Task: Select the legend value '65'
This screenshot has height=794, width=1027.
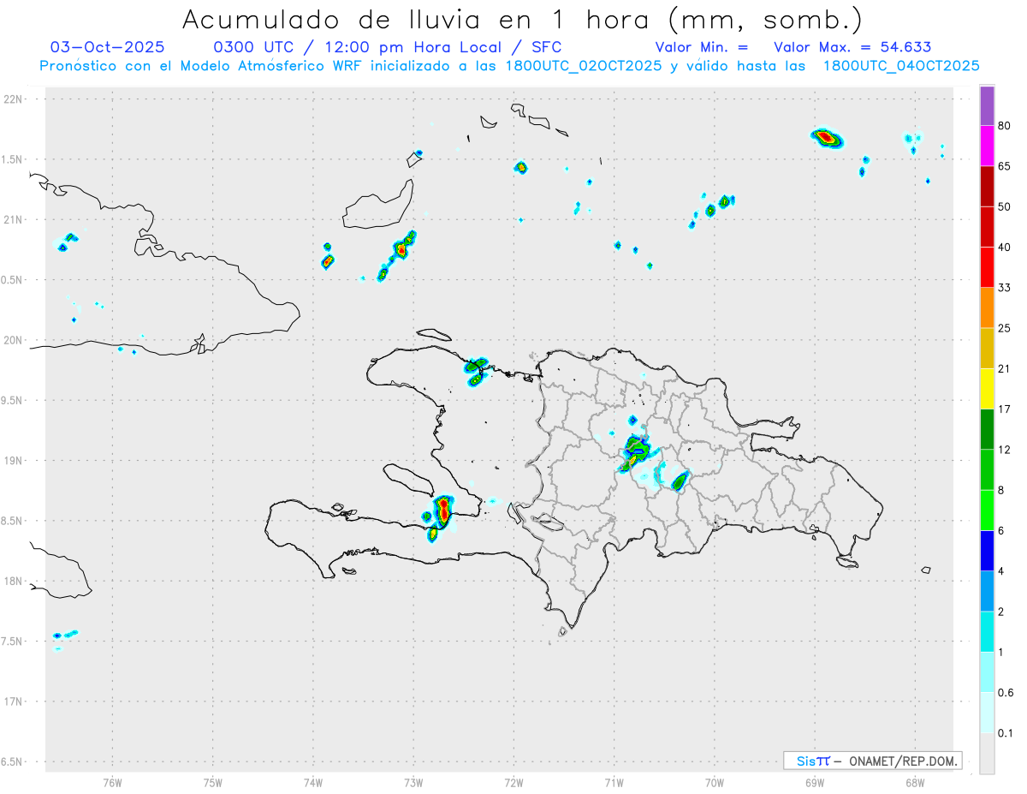Action: 1005,166
